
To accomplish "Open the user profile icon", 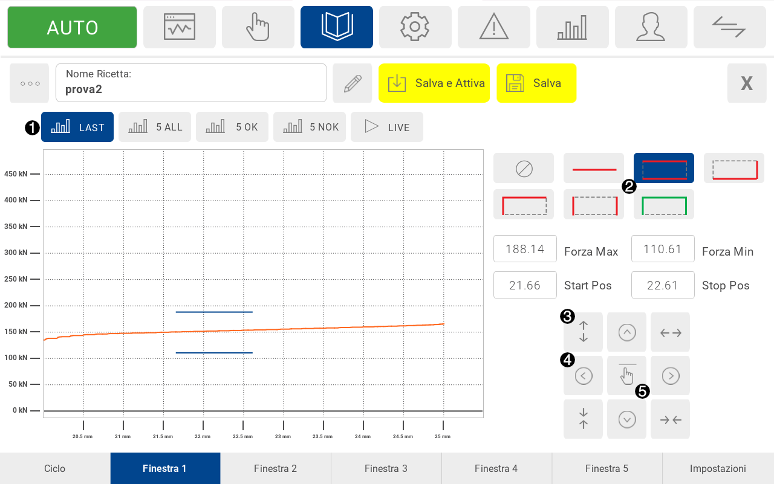I will click(651, 27).
